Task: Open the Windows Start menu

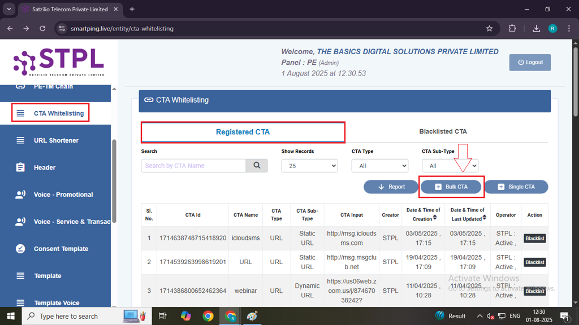Action: [11, 316]
